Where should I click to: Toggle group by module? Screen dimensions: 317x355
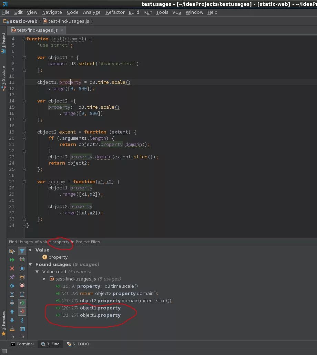(22, 268)
